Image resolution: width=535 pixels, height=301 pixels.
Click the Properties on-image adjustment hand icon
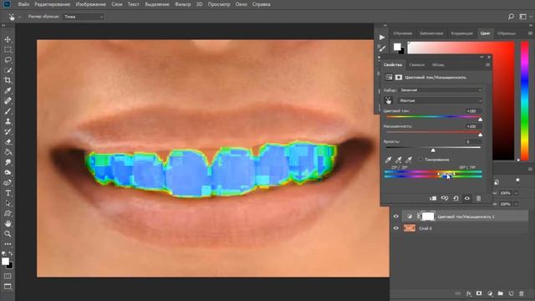(x=388, y=100)
